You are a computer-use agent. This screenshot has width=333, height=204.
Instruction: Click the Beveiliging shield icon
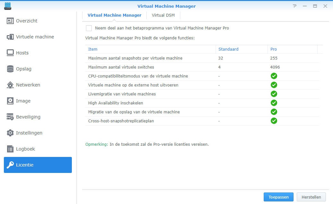coord(10,117)
